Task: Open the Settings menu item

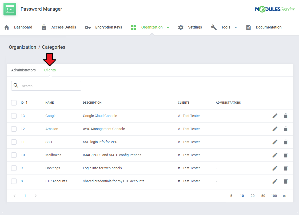Action: [x=195, y=27]
